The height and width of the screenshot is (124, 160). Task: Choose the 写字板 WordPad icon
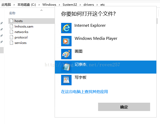click(x=66, y=80)
